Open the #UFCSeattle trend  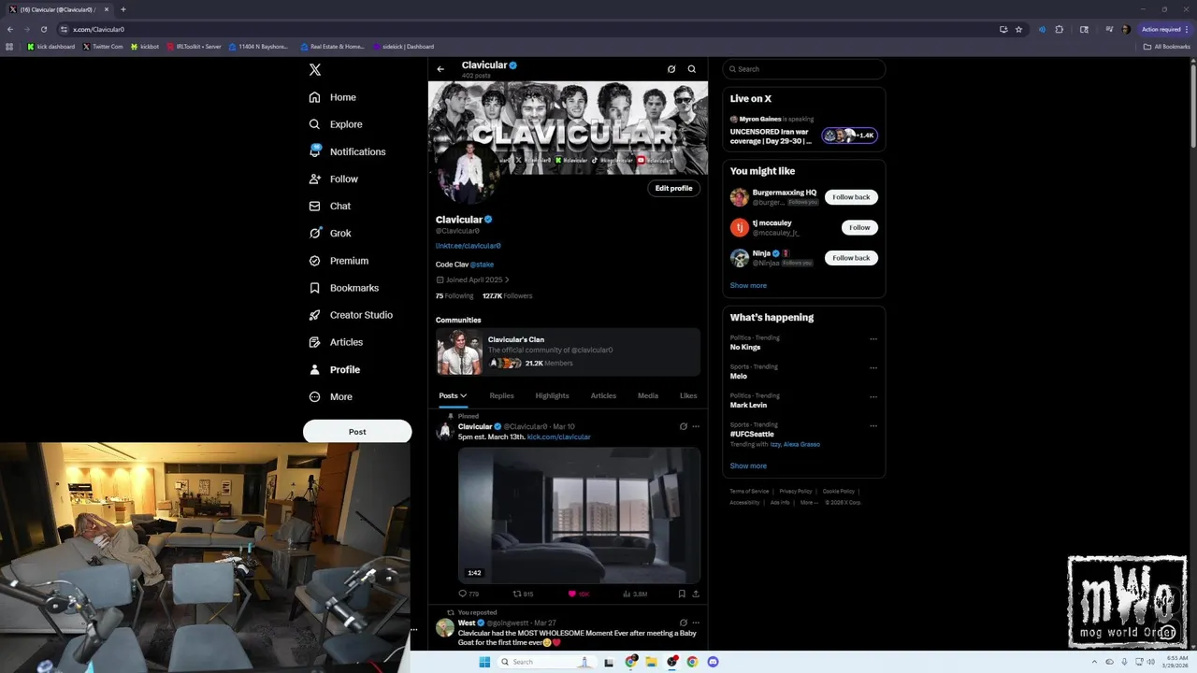click(x=752, y=435)
